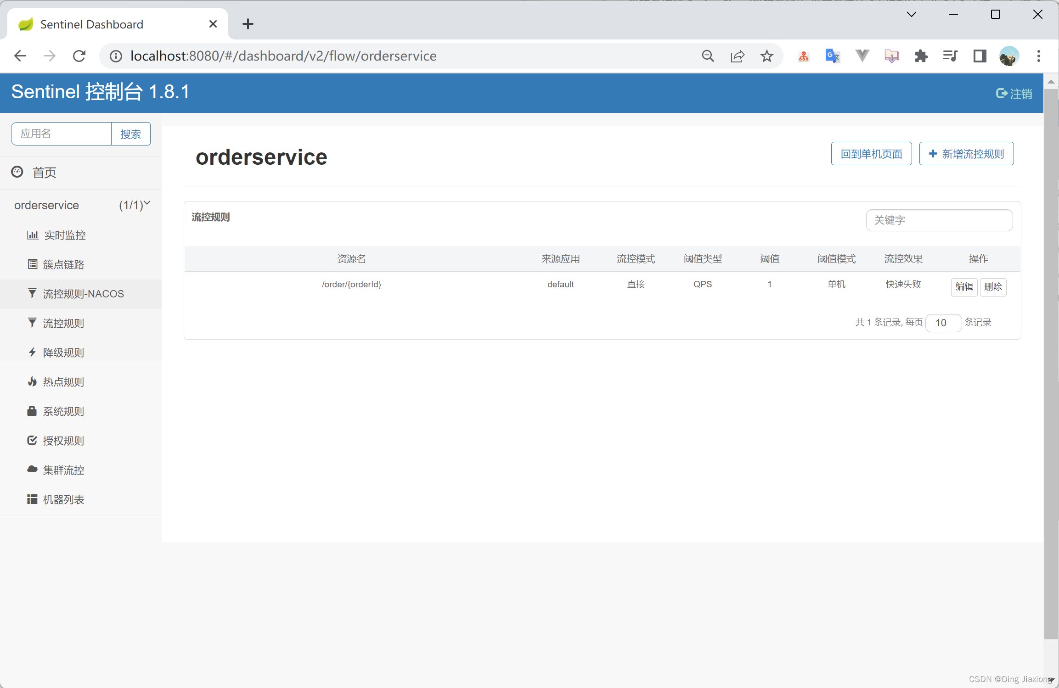Image resolution: width=1059 pixels, height=688 pixels.
Task: Open 集群流控 in the sidebar
Action: coord(81,470)
